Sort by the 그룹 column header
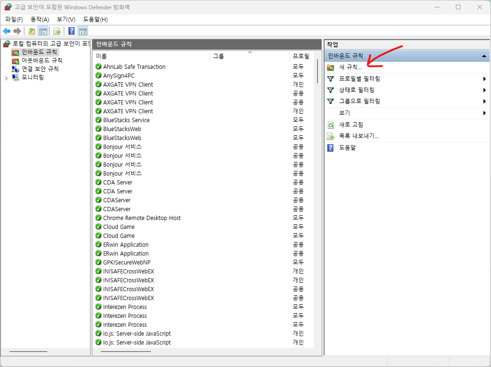The height and width of the screenshot is (367, 491). pos(249,56)
